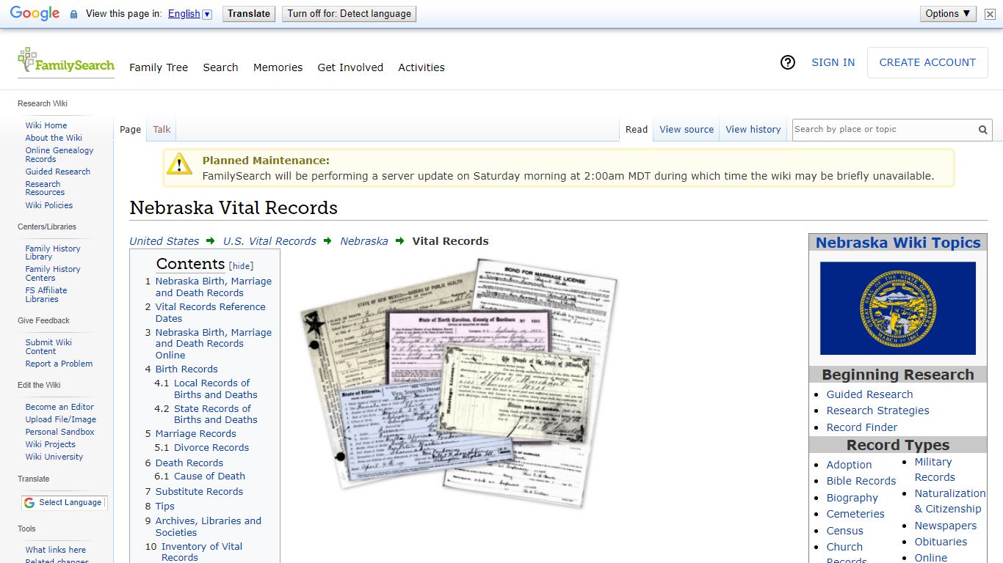Screen dimensions: 1003x563
Task: Open Research Strategies link
Action: [x=877, y=411]
